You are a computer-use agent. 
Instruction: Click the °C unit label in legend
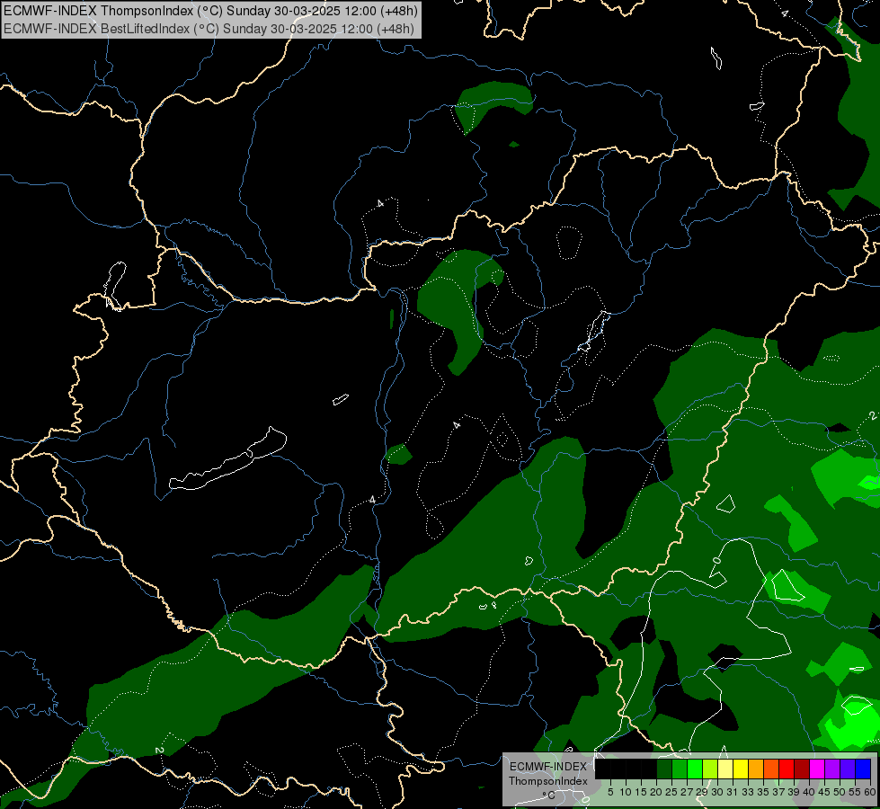pyautogui.click(x=548, y=796)
